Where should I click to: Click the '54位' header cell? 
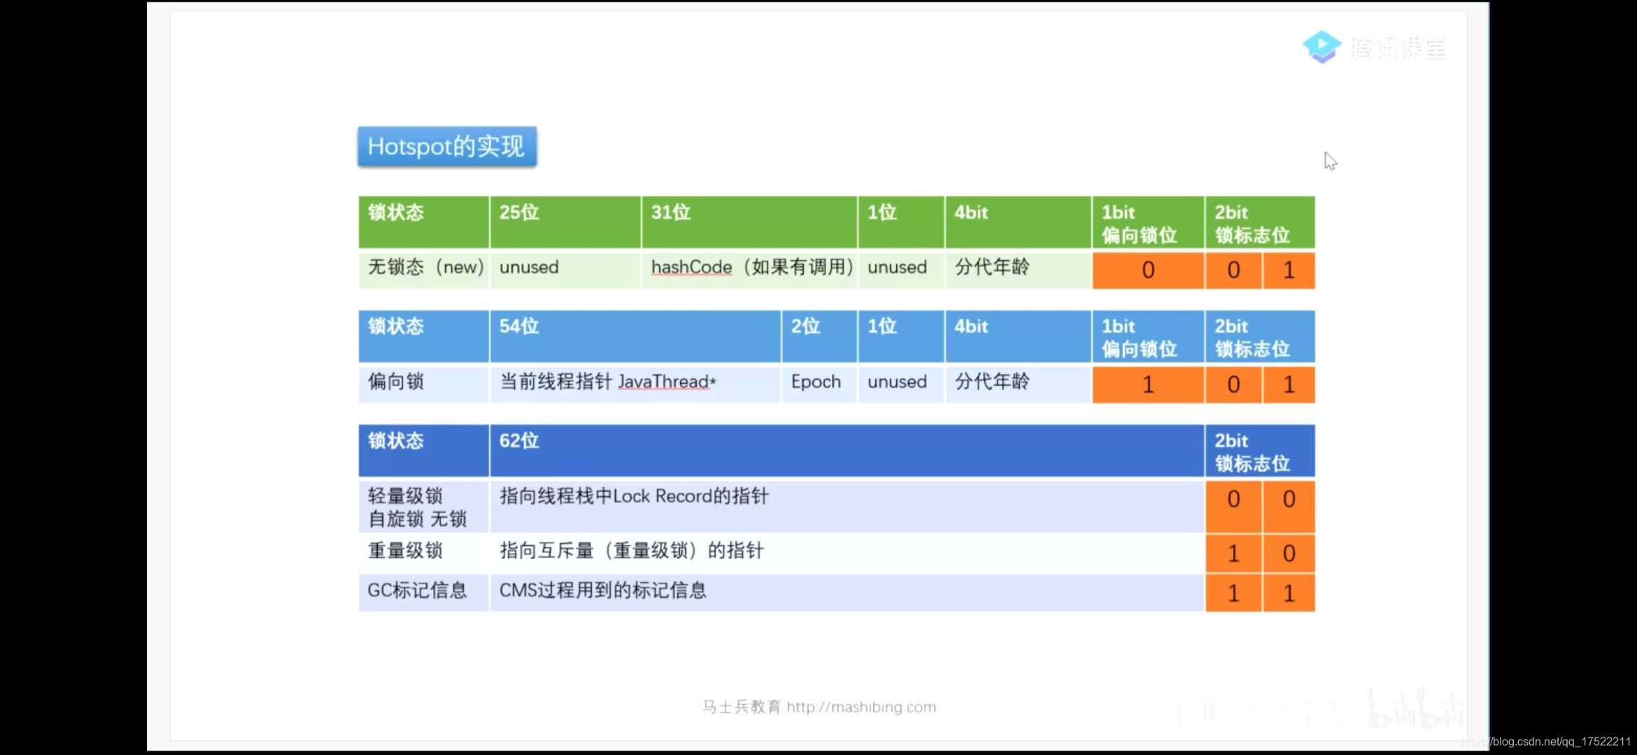635,336
